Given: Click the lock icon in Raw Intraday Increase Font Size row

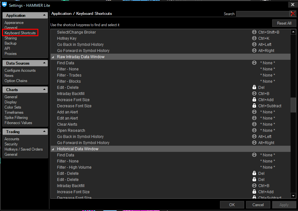Looking at the screenshot, I should [x=254, y=100].
